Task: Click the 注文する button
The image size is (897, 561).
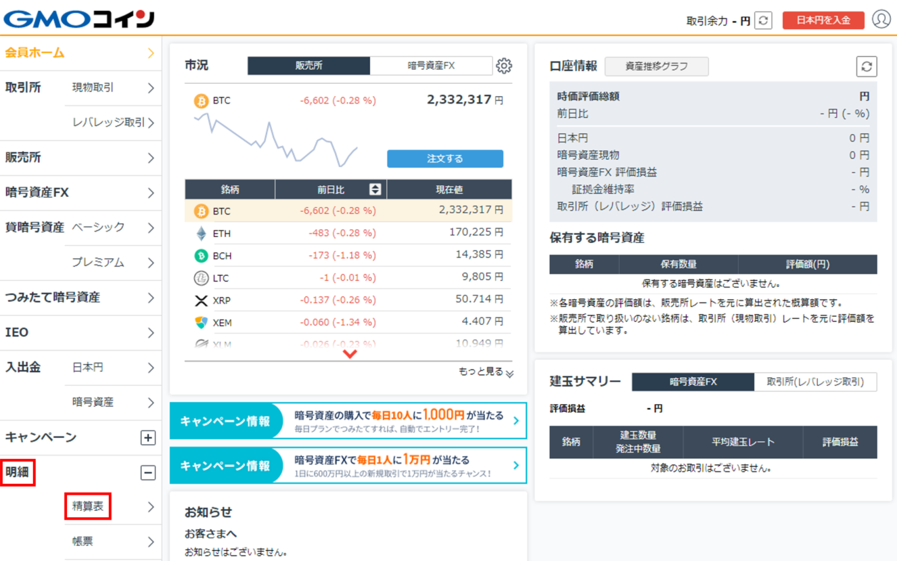Action: coord(445,158)
